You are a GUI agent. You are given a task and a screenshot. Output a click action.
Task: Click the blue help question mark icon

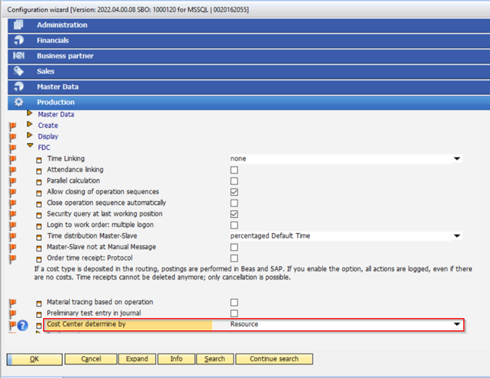23,325
